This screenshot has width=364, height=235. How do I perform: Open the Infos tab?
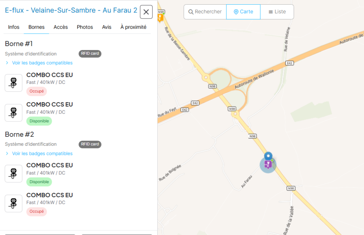click(x=14, y=27)
